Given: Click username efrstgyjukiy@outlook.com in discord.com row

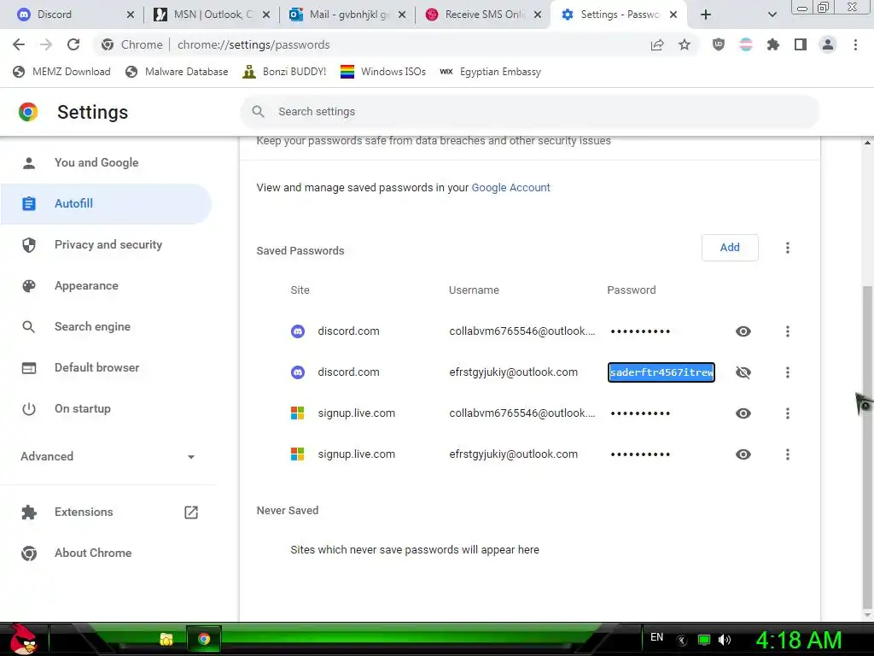Looking at the screenshot, I should (x=513, y=372).
